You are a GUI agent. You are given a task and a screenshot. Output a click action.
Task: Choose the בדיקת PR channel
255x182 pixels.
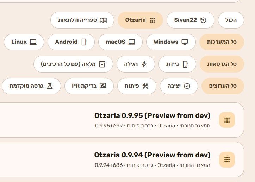pyautogui.click(x=89, y=86)
